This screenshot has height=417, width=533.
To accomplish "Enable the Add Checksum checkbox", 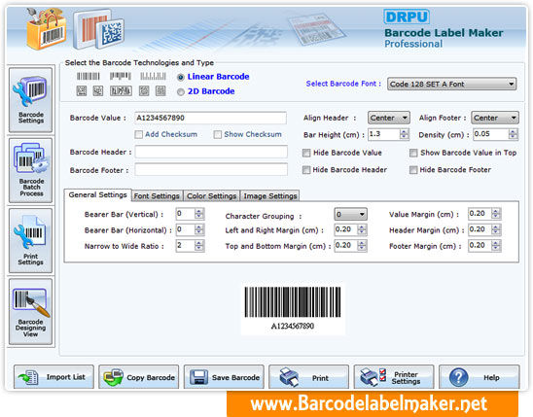I will coord(139,134).
